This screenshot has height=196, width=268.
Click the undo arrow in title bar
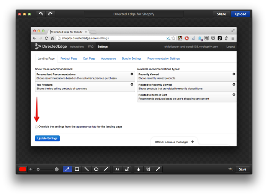click(41, 14)
